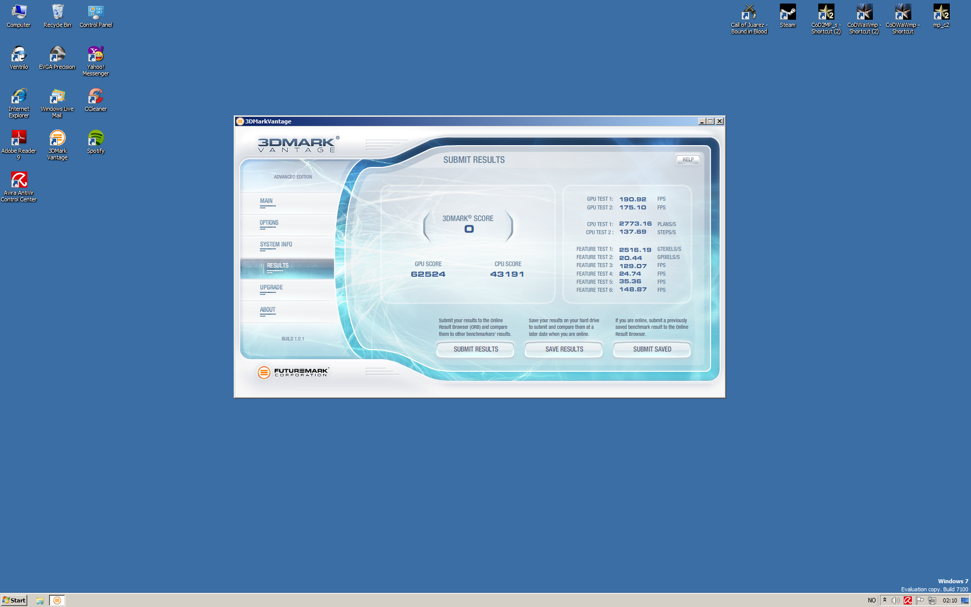Open the ABOUT section

[287, 312]
